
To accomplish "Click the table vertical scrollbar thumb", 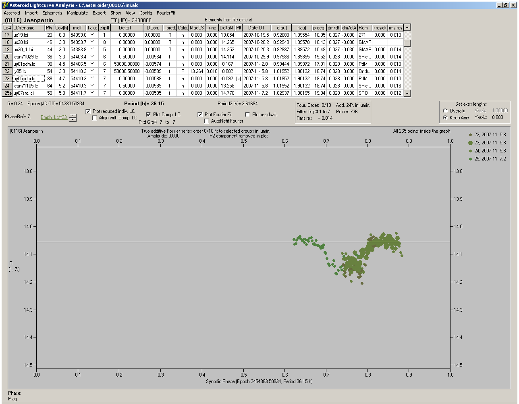I will coord(407,43).
